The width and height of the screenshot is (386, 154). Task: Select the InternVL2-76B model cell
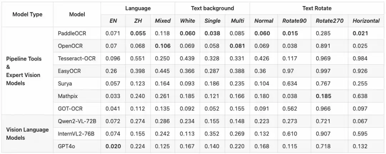[x=77, y=134]
